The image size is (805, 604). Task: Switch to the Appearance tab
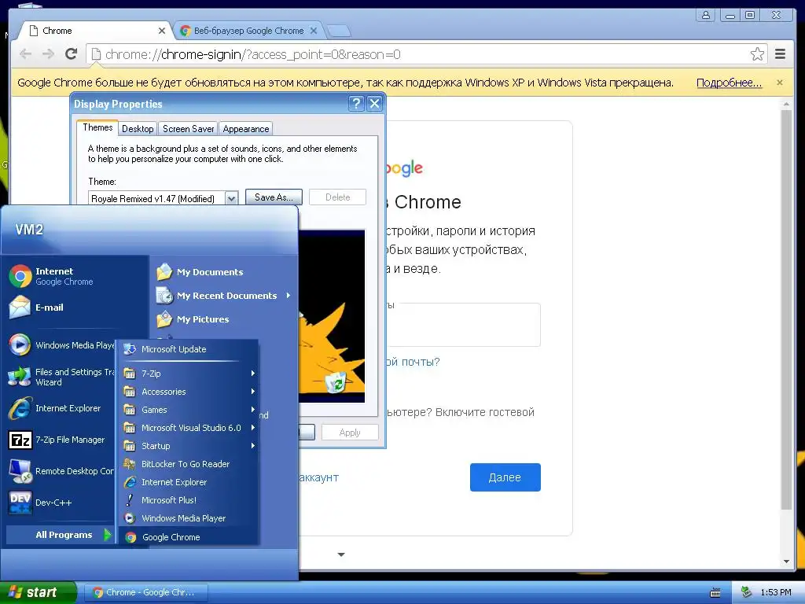pyautogui.click(x=246, y=129)
